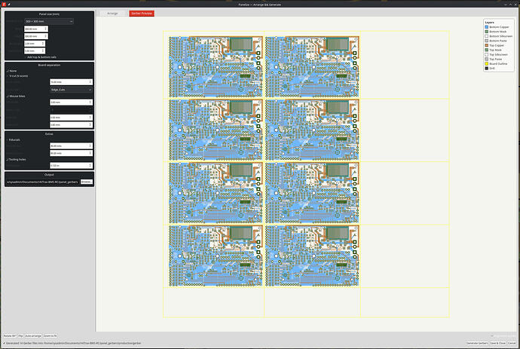Click the Browse button for output path

(87, 182)
